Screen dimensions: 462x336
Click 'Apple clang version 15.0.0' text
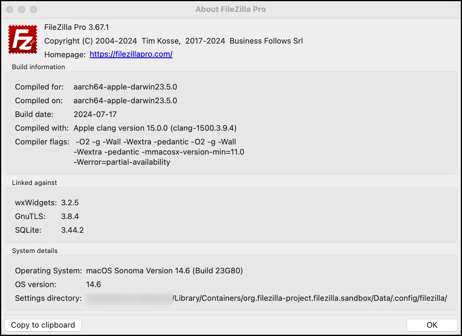pos(121,128)
